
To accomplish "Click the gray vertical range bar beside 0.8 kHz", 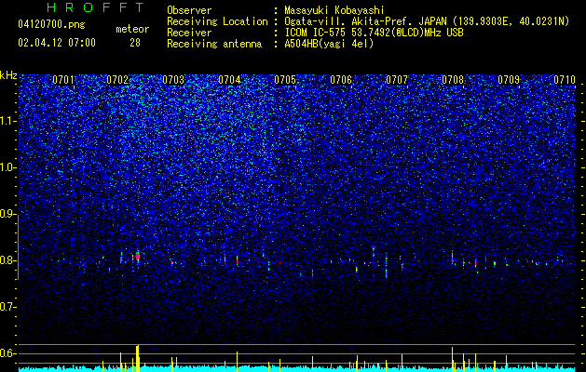I will click(x=19, y=246).
